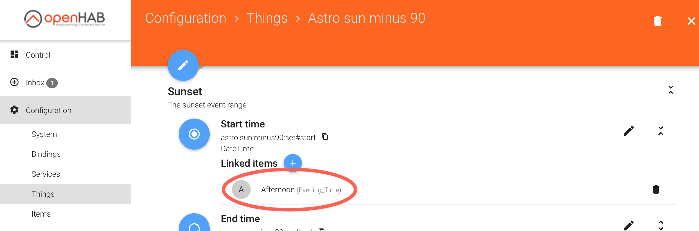The width and height of the screenshot is (699, 231).
Task: Click the Start time channel circle icon
Action: 194,134
